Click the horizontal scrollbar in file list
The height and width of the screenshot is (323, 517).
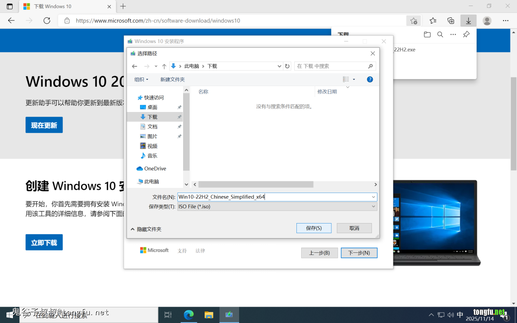click(x=256, y=184)
